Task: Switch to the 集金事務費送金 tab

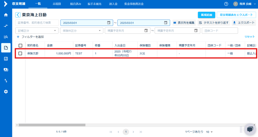Action: (134, 4)
